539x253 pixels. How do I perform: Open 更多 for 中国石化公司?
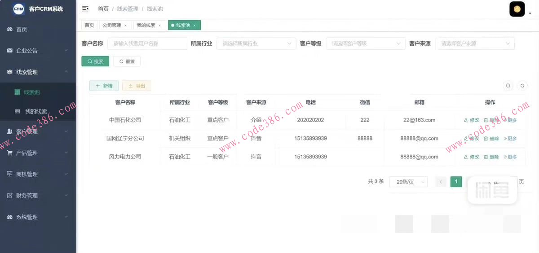pos(510,120)
